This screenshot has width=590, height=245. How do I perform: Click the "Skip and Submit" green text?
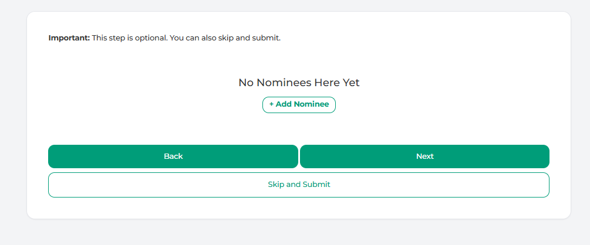299,185
